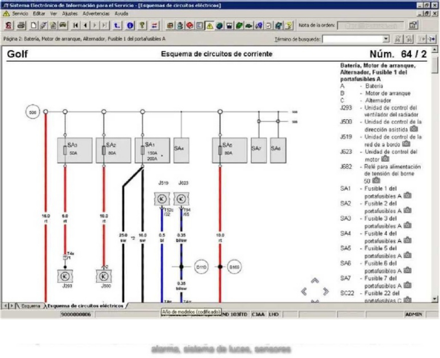Click the J293 component symbol in diagram

tap(65, 277)
